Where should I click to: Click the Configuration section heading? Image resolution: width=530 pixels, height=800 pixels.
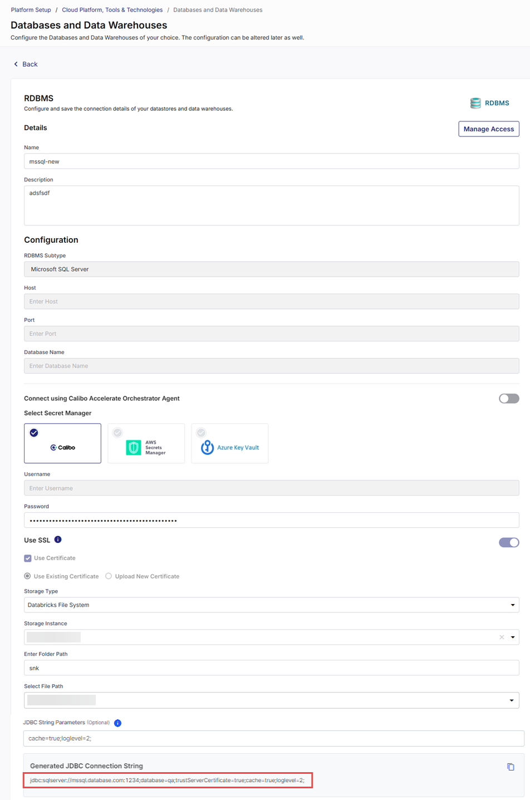tap(51, 240)
